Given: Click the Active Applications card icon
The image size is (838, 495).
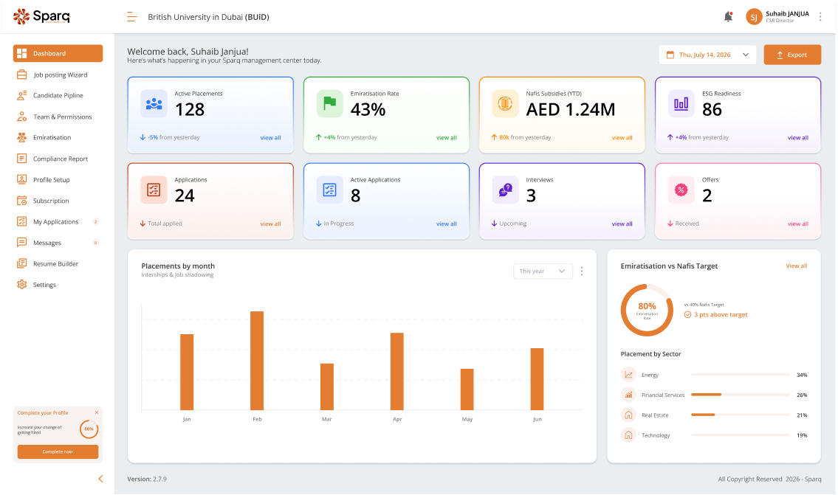Looking at the screenshot, I should pos(330,190).
